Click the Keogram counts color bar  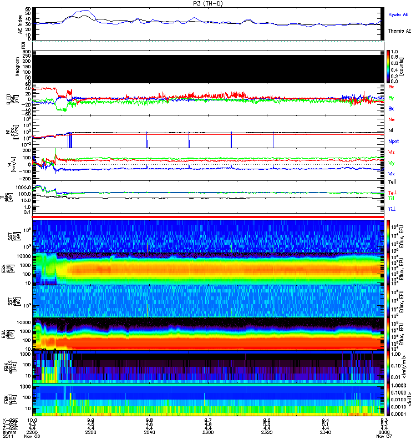pos(388,67)
